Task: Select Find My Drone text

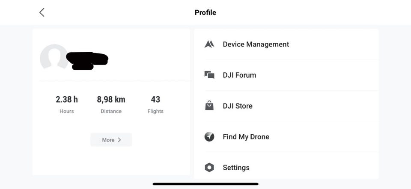Action: point(246,137)
